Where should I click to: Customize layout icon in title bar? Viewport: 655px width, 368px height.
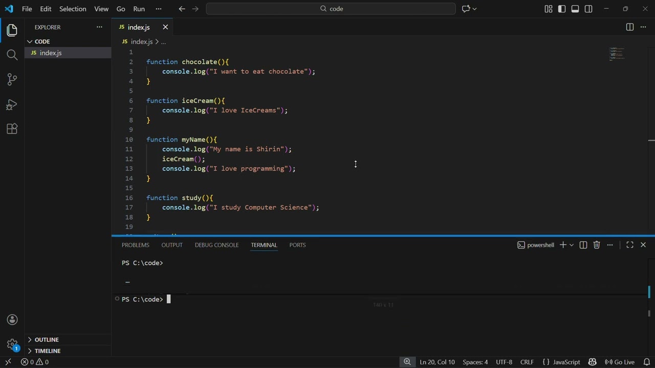click(x=549, y=9)
